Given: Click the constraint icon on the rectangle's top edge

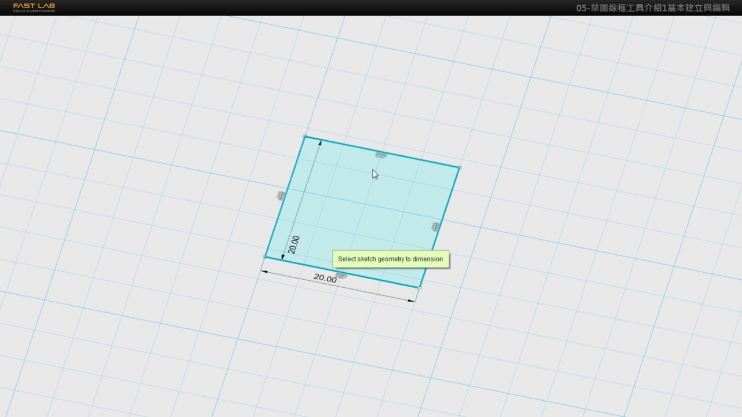Looking at the screenshot, I should pyautogui.click(x=380, y=155).
